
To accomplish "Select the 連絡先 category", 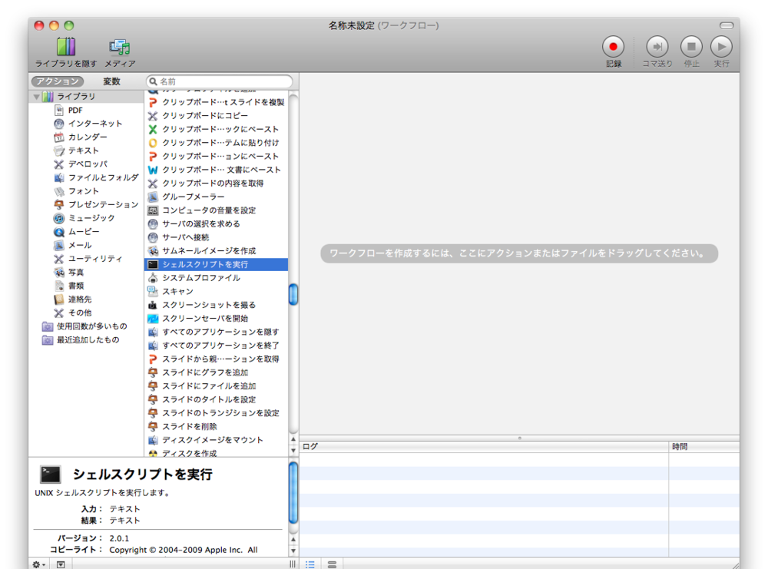I will (x=72, y=299).
